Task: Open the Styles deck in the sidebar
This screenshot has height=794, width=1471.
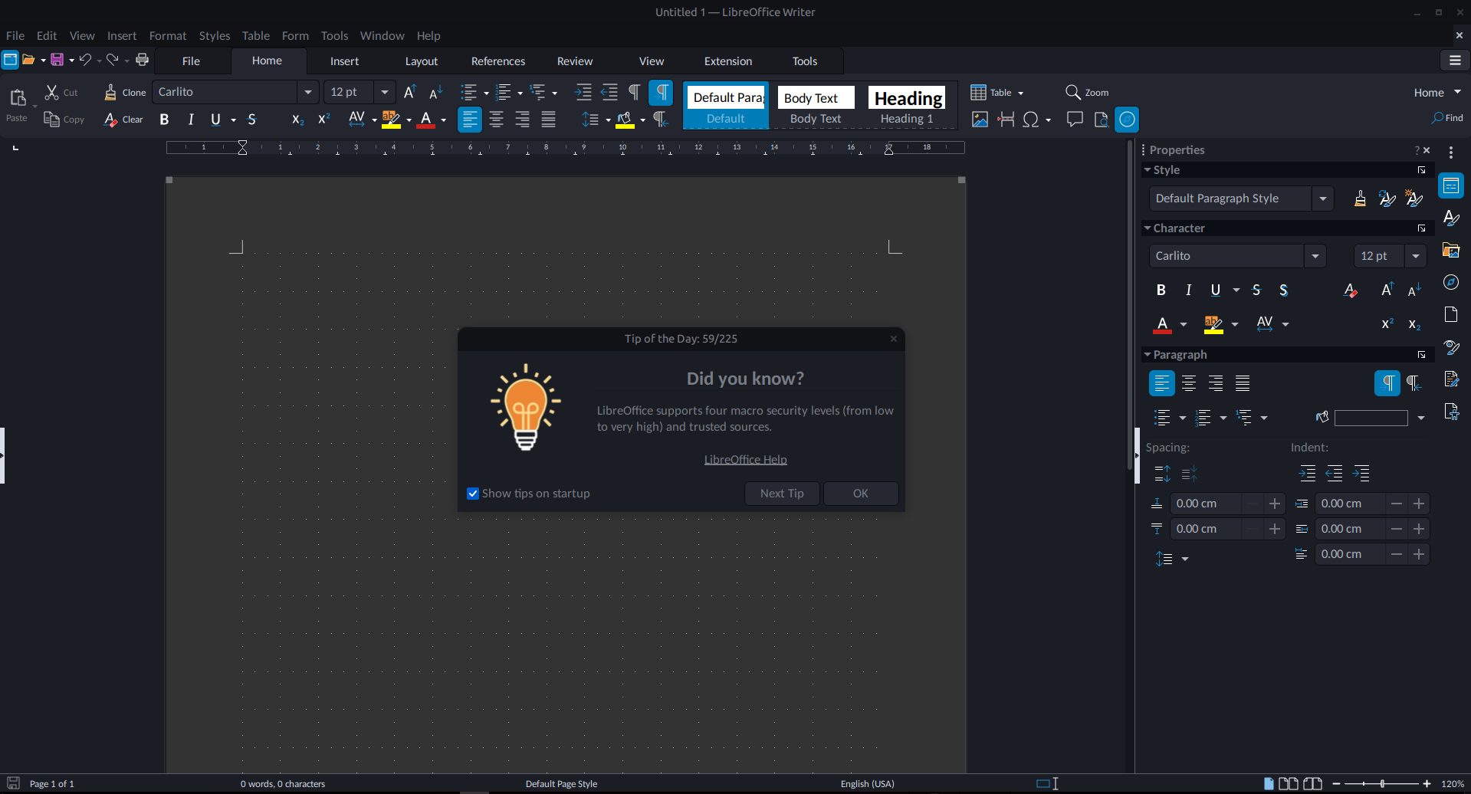Action: 1451,218
